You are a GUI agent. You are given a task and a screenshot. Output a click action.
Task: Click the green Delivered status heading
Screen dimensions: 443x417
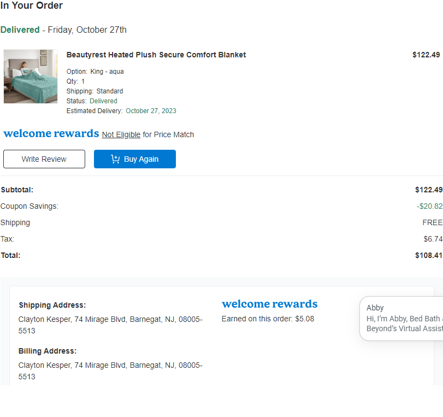[x=20, y=30]
